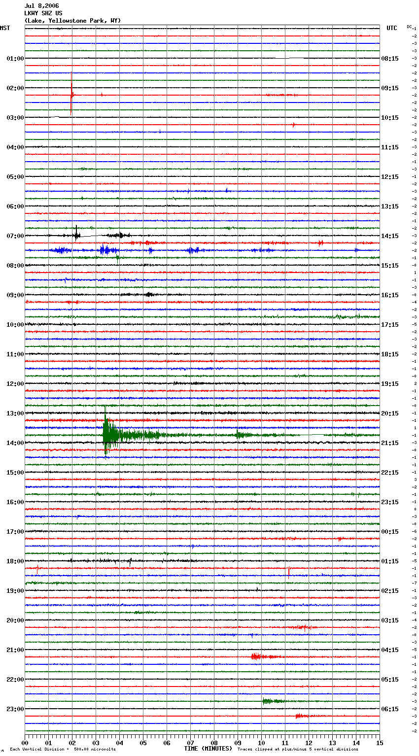The height and width of the screenshot is (756, 419).
Task: Click the '04:15' UTC time label
Action: pyautogui.click(x=390, y=650)
